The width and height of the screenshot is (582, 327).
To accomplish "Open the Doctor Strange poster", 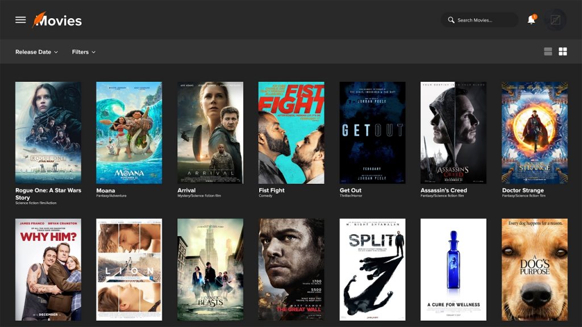I will point(534,133).
